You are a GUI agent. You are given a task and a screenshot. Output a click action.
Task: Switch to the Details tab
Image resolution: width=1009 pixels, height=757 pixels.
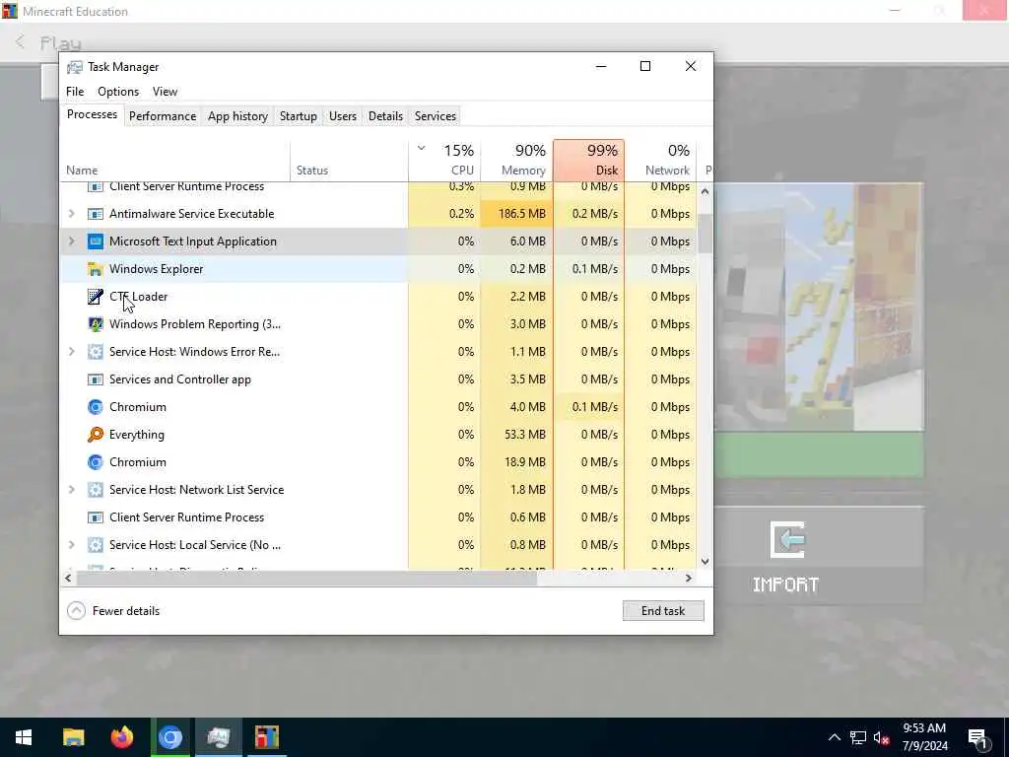tap(385, 116)
